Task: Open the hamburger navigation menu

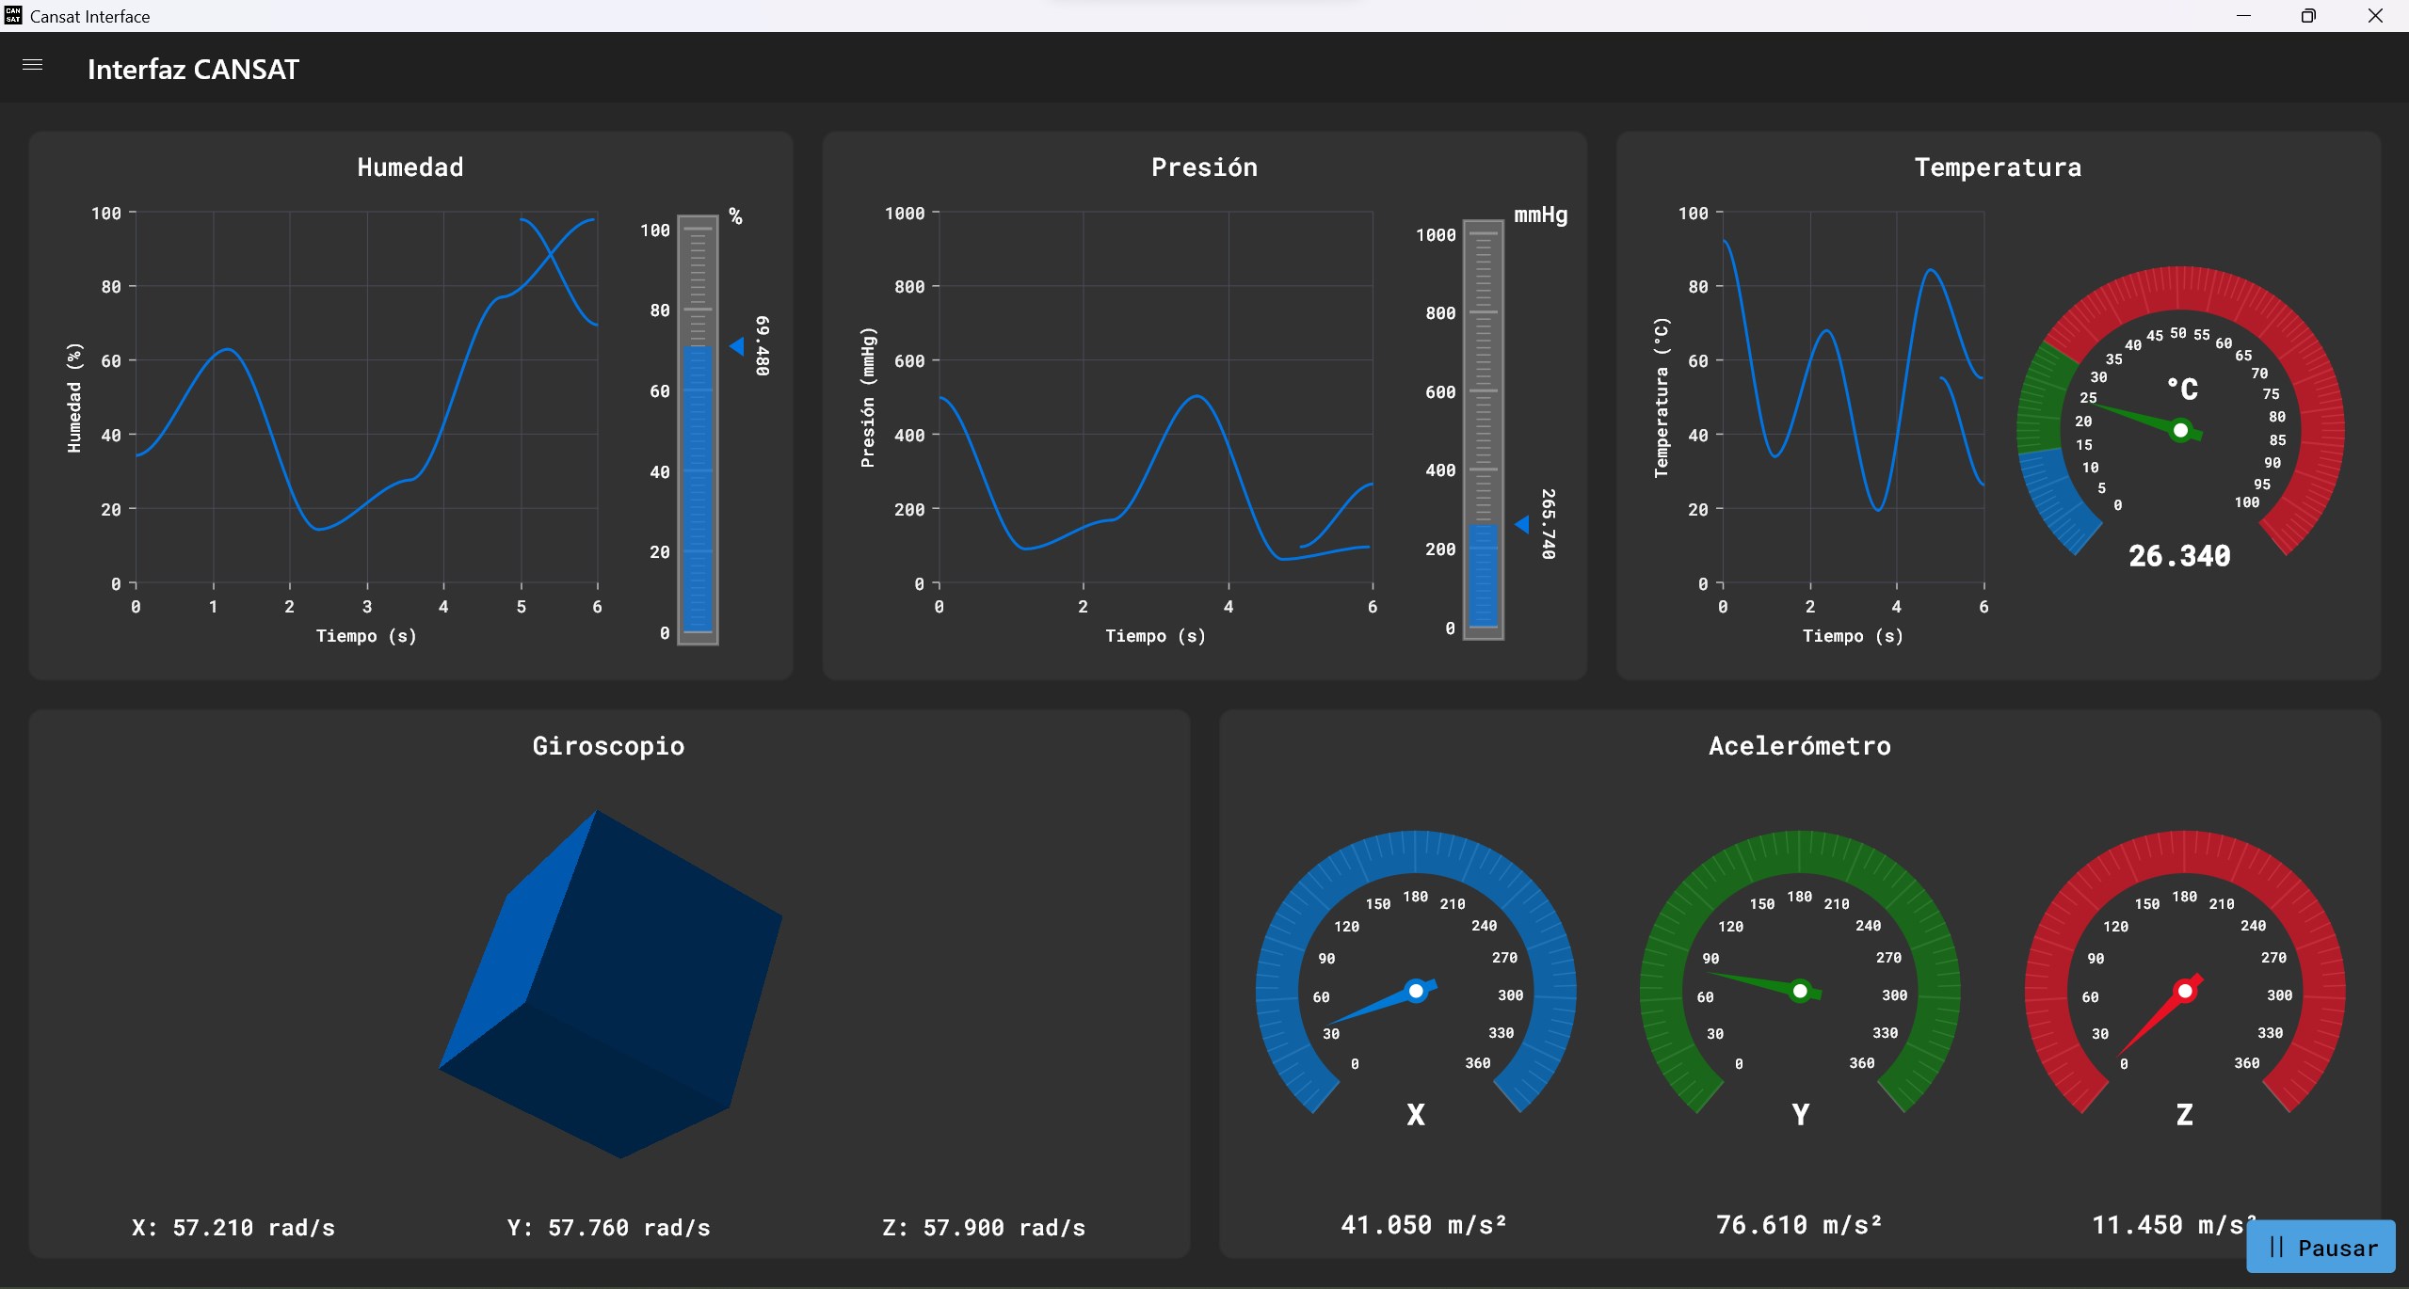Action: click(32, 65)
